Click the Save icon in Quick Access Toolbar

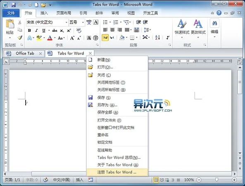[14, 5]
